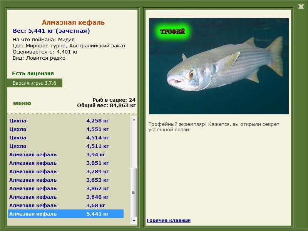Image resolution: width=308 pixels, height=231 pixels.
Task: Select Алмазная кефаль 3,68 кг row
Action: pos(66,205)
